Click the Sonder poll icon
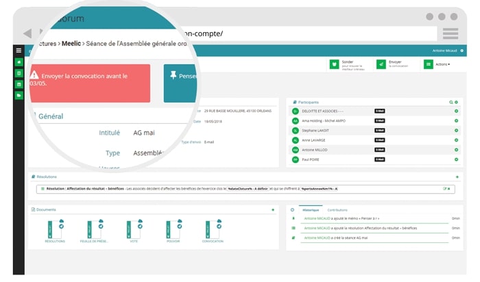Viewport: 480px width, 282px height. click(x=335, y=64)
